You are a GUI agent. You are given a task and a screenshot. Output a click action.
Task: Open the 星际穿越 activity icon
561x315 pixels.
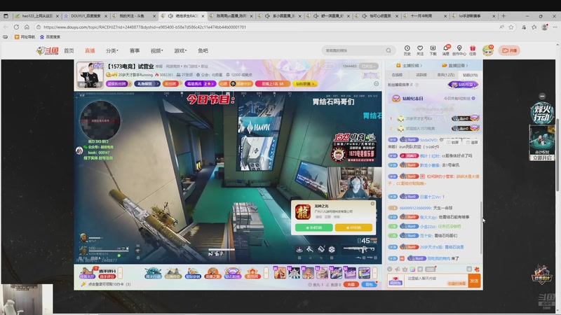click(x=193, y=273)
